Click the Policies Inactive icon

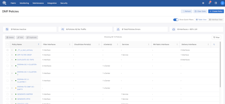pos(7,29)
